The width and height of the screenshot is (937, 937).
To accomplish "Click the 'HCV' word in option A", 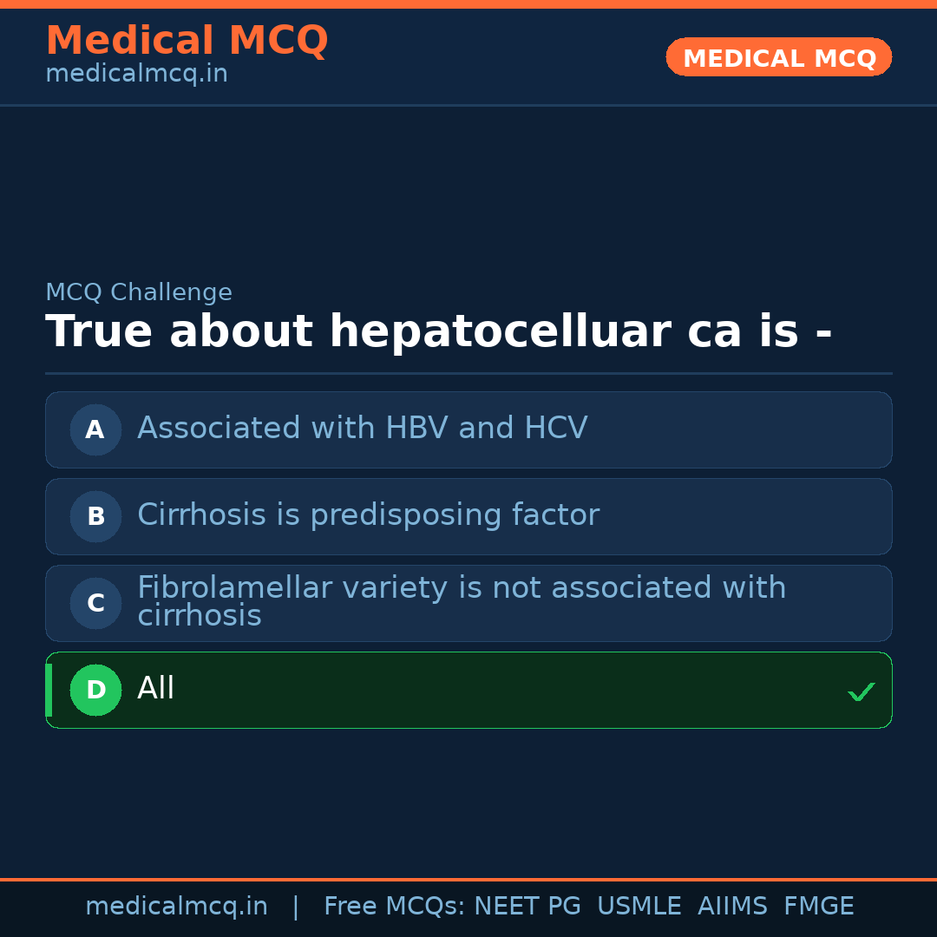I will click(555, 429).
